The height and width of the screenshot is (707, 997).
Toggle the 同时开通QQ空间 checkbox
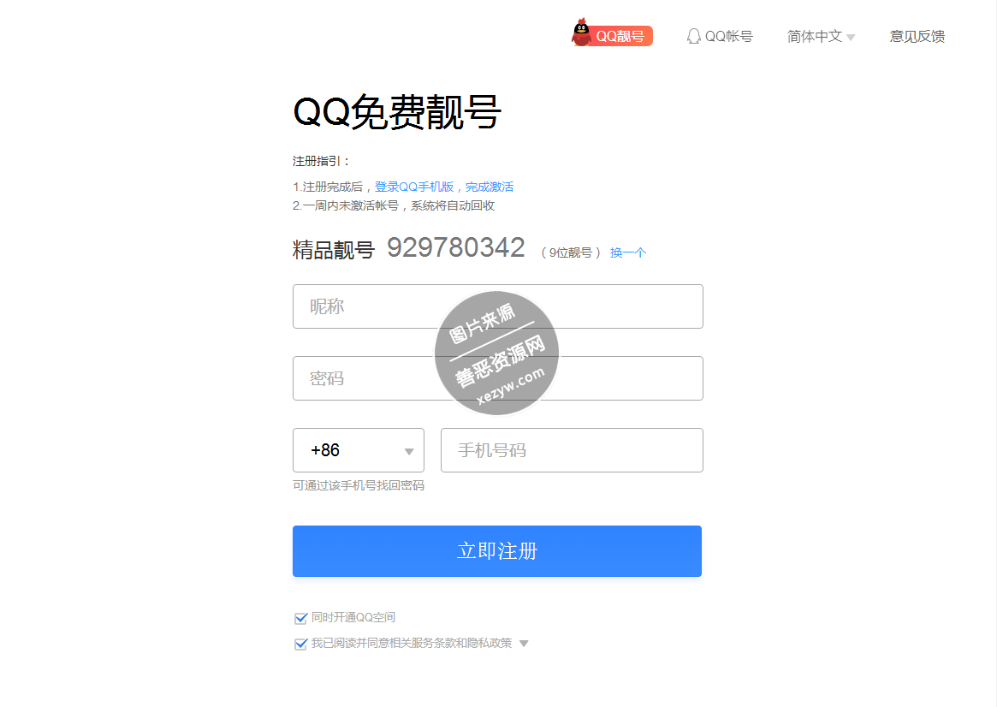[300, 618]
